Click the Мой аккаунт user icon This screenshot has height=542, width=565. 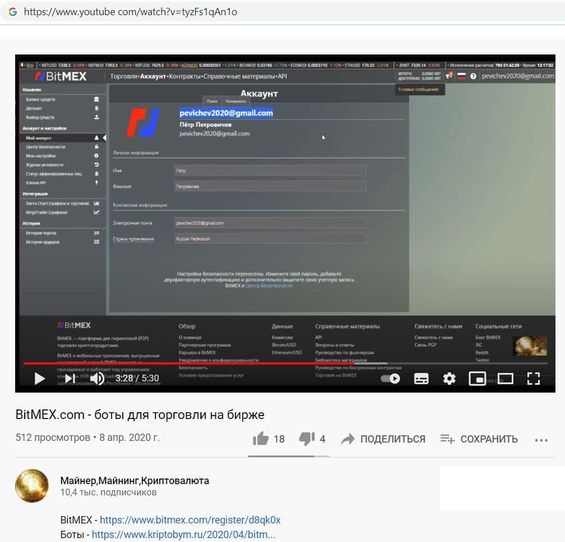pyautogui.click(x=96, y=138)
